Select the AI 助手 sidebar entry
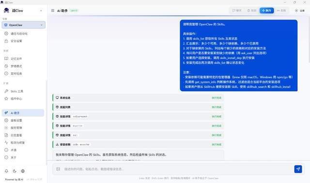The image size is (310, 183). click(23, 113)
